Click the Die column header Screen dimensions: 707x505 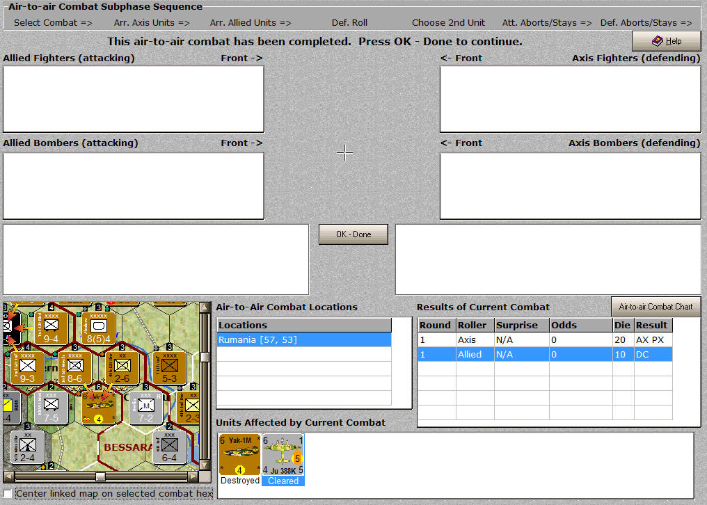point(623,325)
